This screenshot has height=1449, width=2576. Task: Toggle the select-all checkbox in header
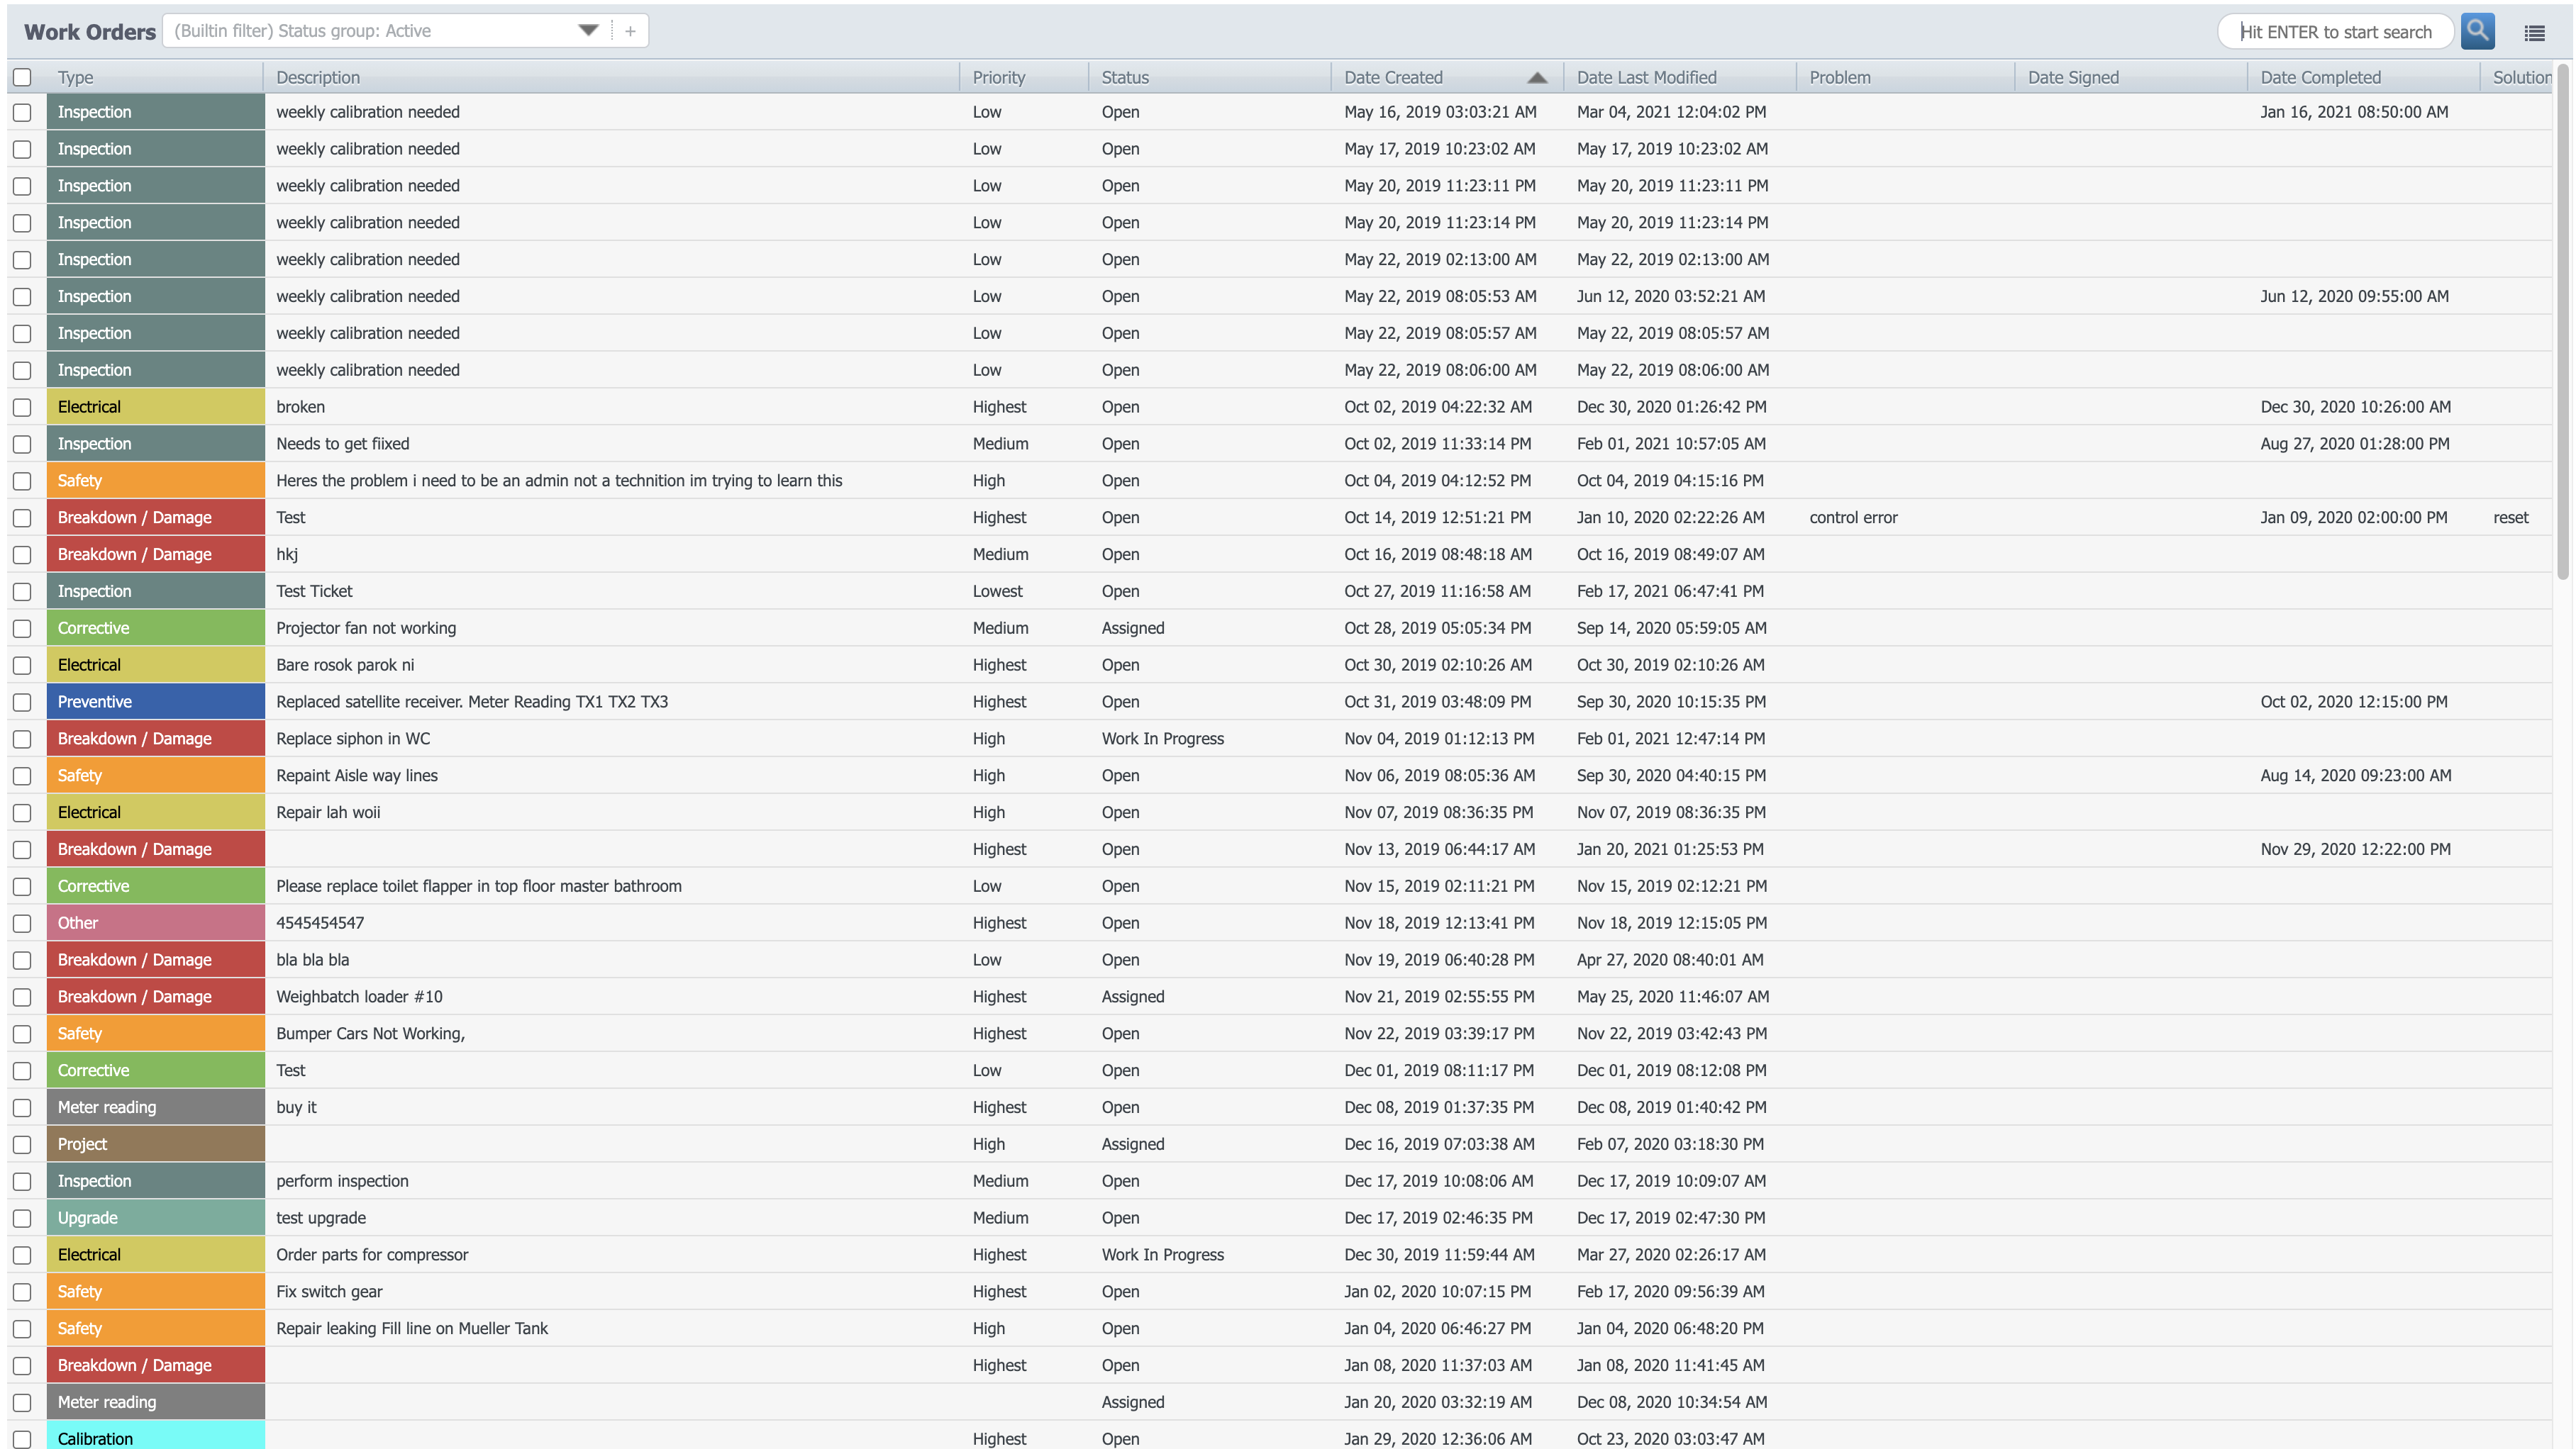[22, 77]
